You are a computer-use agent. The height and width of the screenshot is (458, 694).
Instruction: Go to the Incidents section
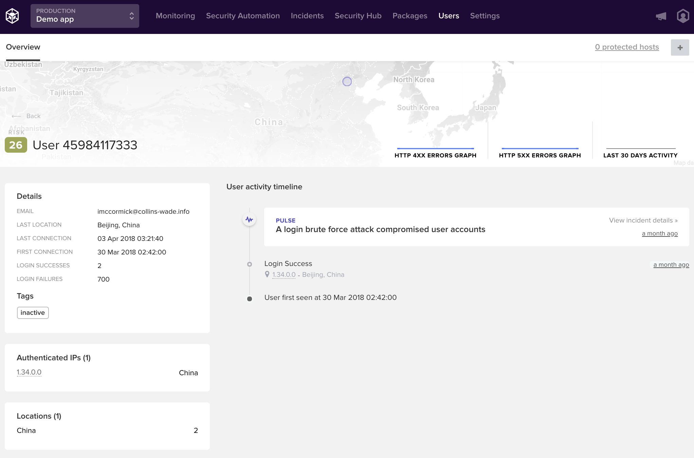(x=307, y=16)
